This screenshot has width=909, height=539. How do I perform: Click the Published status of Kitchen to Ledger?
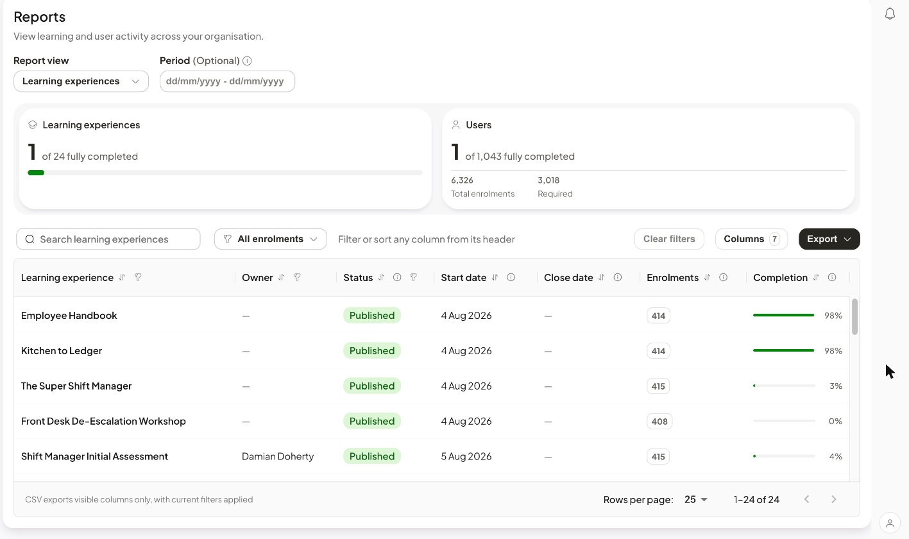coord(372,351)
